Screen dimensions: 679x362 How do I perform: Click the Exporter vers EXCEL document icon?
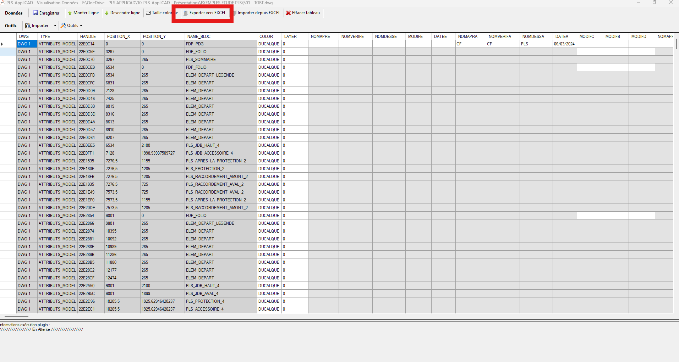point(186,13)
